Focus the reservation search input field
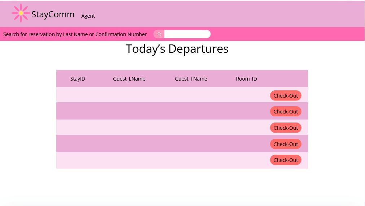Viewport: 365px width, 206px height. pyautogui.click(x=187, y=34)
